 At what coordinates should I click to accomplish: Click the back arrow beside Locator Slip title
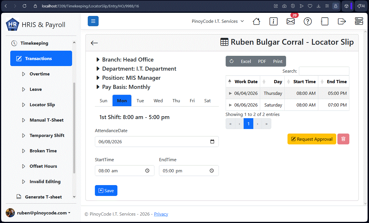94,43
